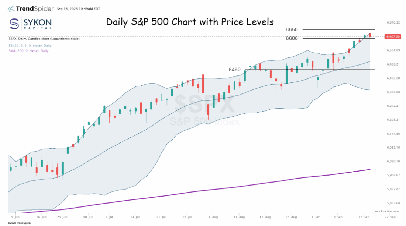Click the TrendSpider logo icon
Image resolution: width=406 pixels, height=226 pixels.
[11, 8]
